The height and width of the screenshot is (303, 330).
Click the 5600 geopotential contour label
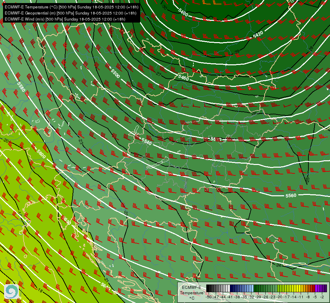pyautogui.click(x=41, y=154)
